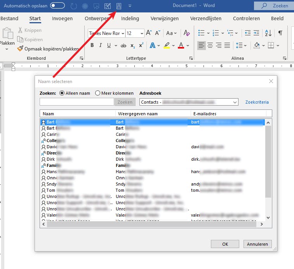Toggle the Automatisch opslaan switch
The width and height of the screenshot is (294, 269).
(57, 5)
